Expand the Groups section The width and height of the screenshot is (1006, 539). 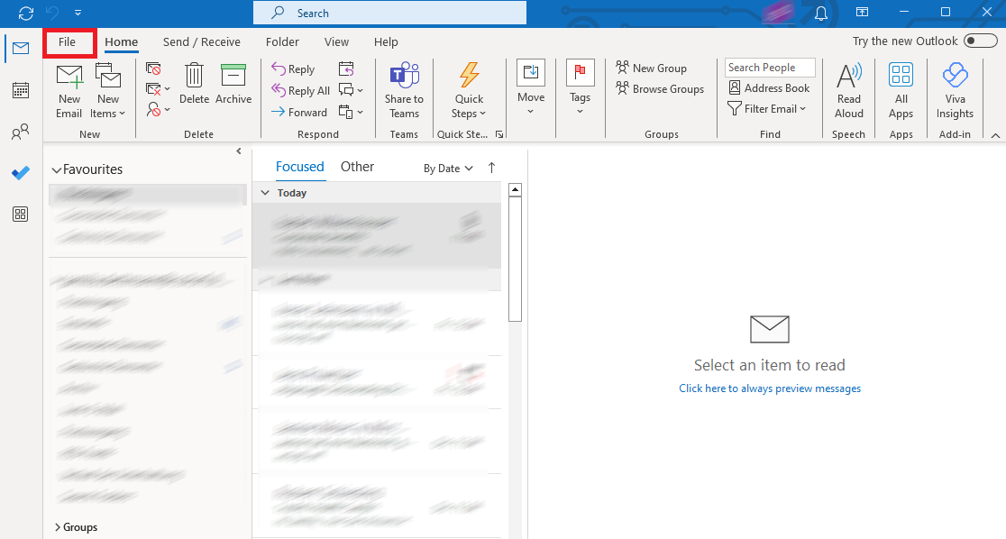pyautogui.click(x=78, y=526)
